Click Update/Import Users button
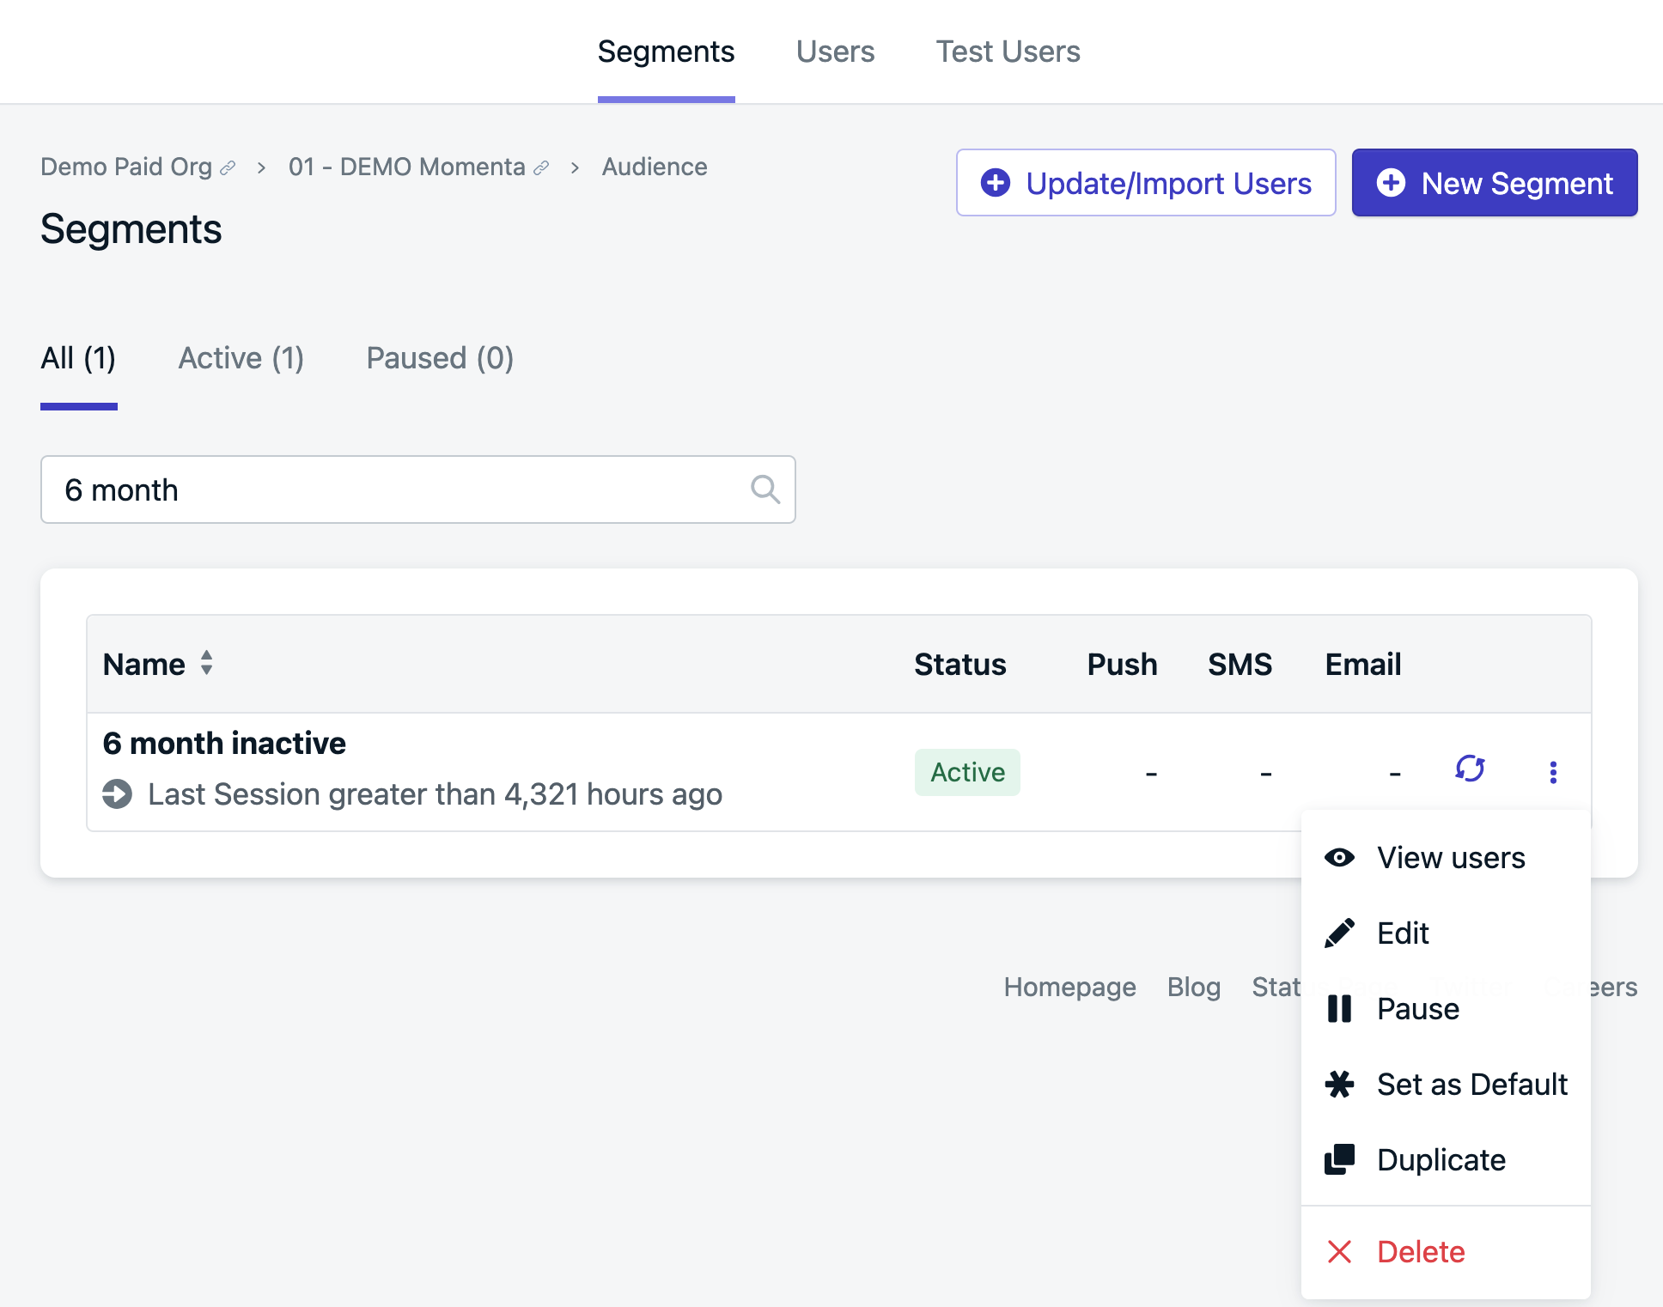This screenshot has height=1307, width=1663. tap(1145, 183)
